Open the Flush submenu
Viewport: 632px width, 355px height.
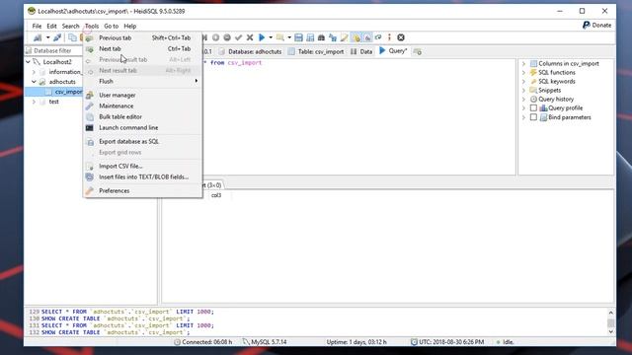click(142, 81)
